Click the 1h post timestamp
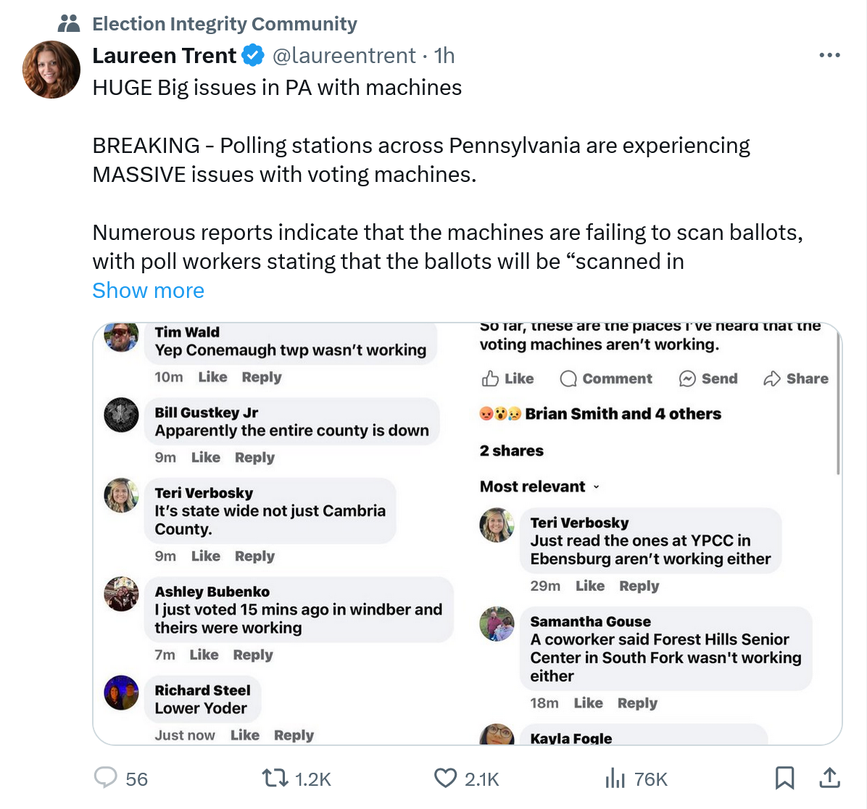This screenshot has width=867, height=809. coord(444,55)
